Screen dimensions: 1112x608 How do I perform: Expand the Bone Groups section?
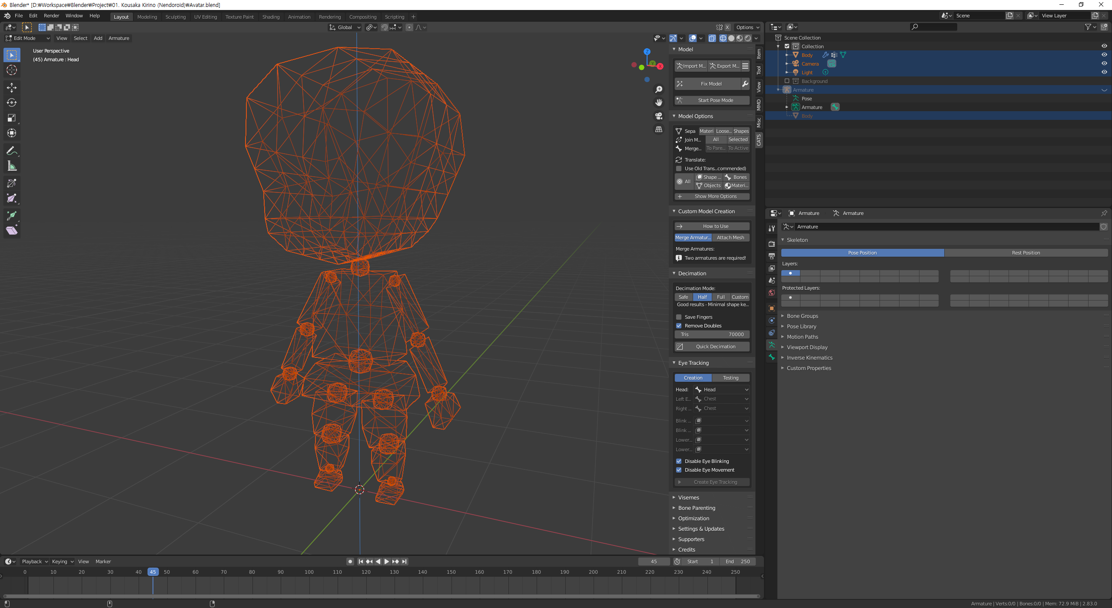tap(802, 316)
